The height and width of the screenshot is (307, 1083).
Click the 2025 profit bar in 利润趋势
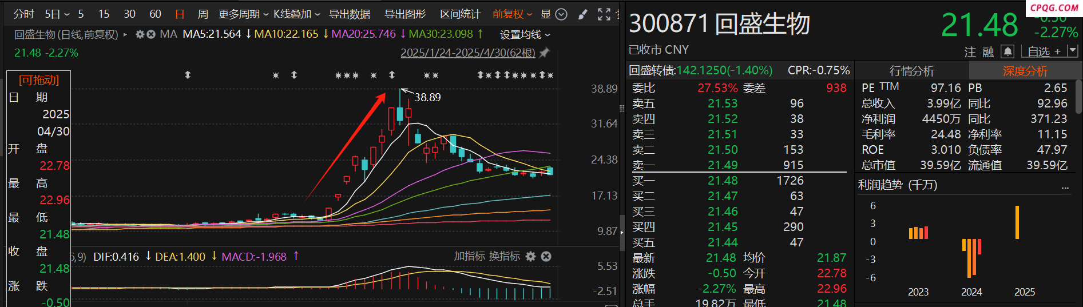[1017, 222]
